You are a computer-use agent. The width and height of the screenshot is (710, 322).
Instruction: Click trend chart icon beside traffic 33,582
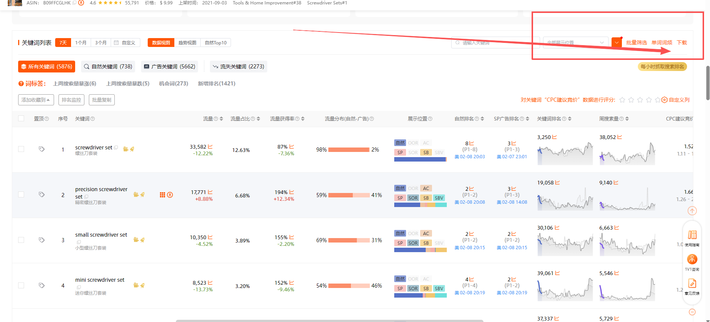210,147
